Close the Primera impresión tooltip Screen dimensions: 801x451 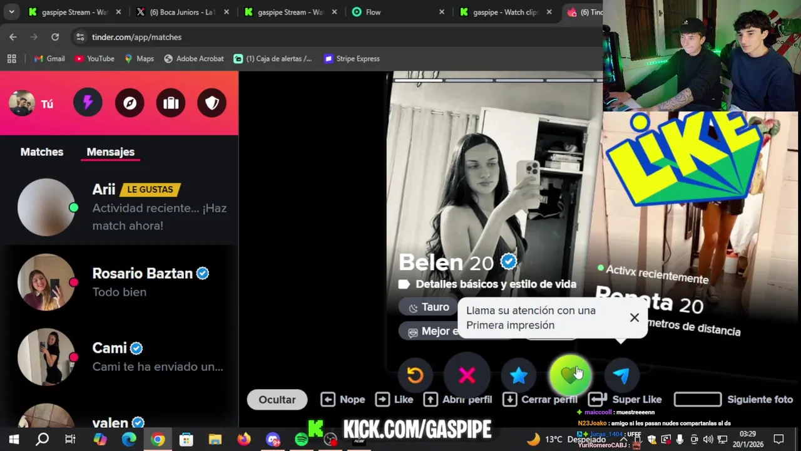[634, 318]
